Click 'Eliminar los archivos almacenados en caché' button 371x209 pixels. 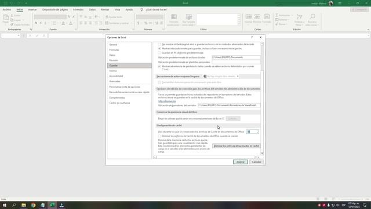click(236, 146)
